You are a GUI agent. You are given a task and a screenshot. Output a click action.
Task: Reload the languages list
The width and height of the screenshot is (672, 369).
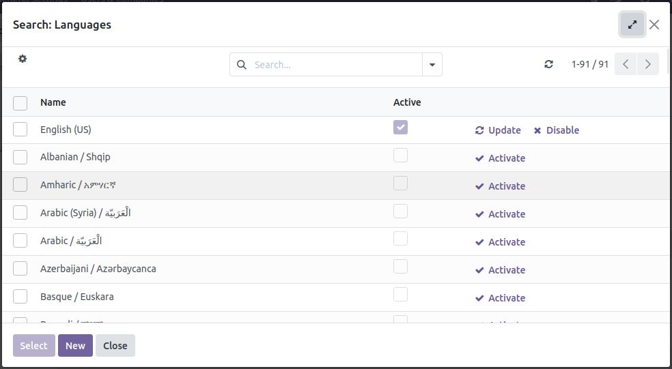click(548, 64)
